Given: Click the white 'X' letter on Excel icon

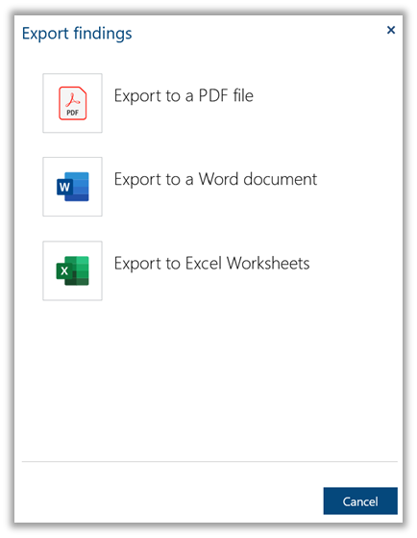Looking at the screenshot, I should tap(64, 271).
